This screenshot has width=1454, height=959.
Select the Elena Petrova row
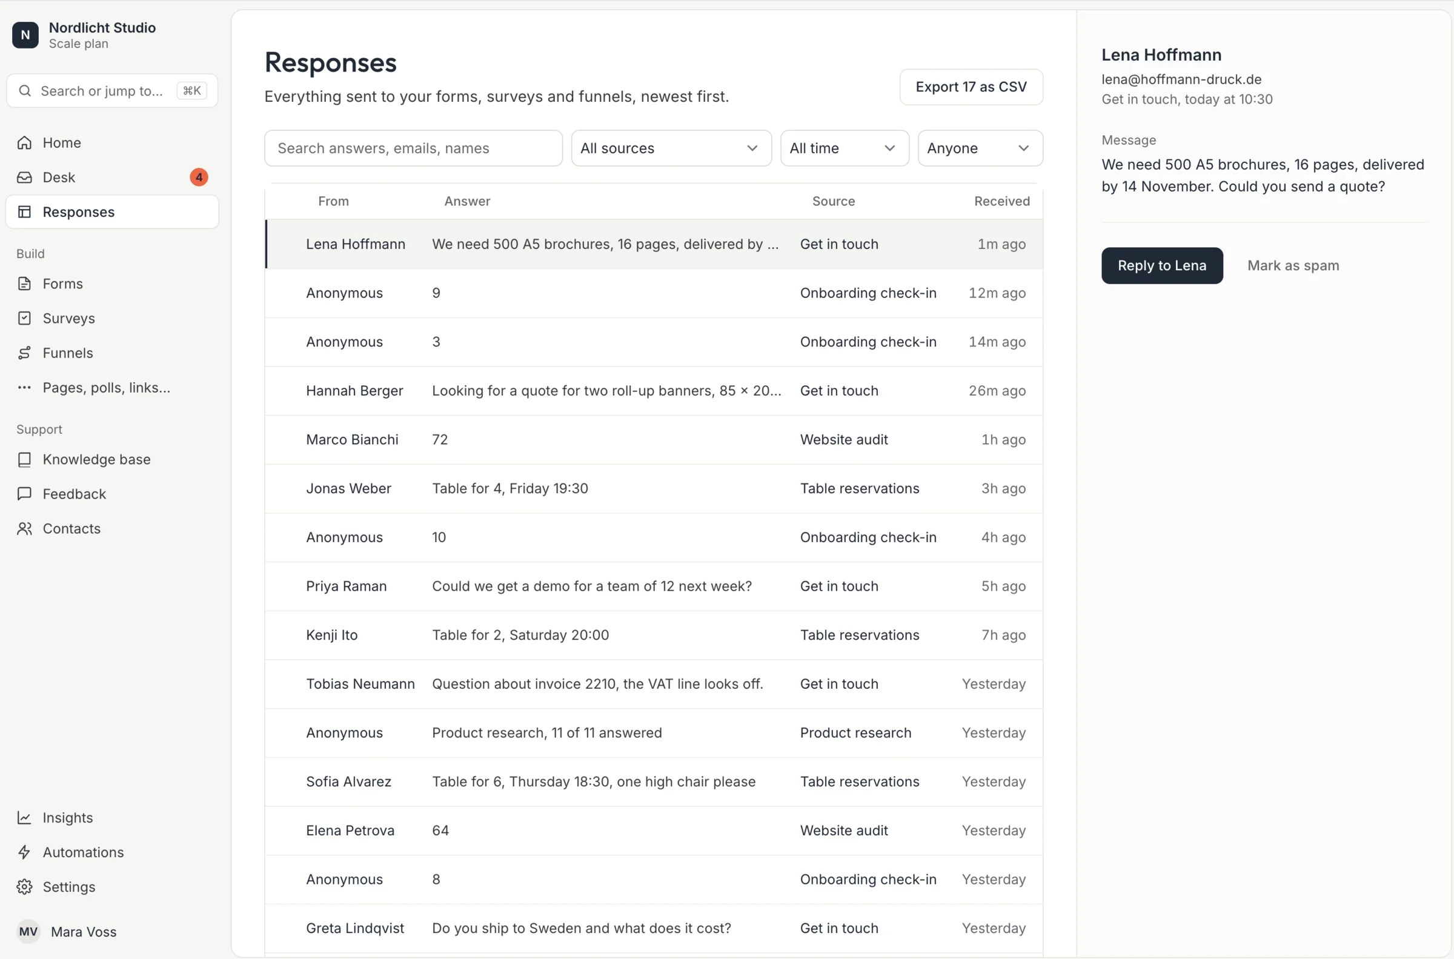pos(654,831)
